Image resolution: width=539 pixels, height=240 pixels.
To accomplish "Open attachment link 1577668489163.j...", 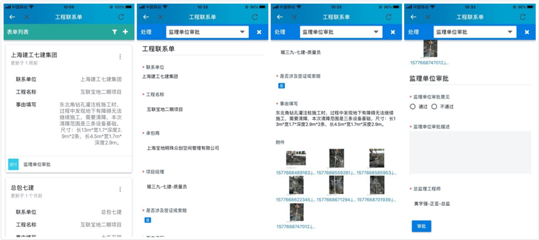I will (x=296, y=173).
